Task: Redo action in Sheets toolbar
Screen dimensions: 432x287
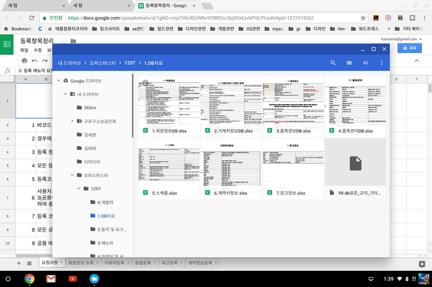Action: (x=45, y=60)
